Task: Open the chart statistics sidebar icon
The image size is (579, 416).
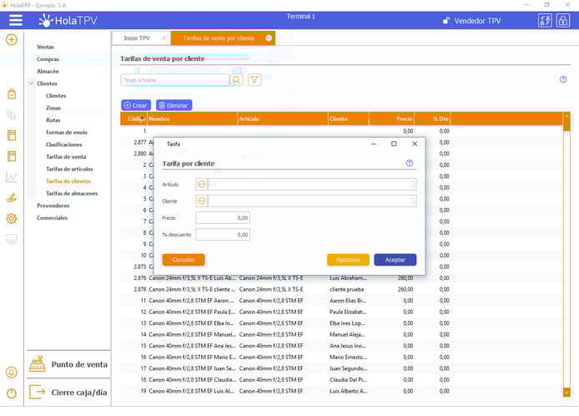Action: [x=12, y=177]
